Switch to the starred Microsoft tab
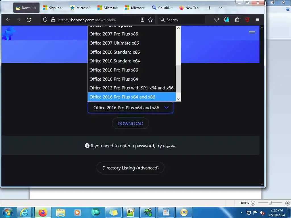 81,8
